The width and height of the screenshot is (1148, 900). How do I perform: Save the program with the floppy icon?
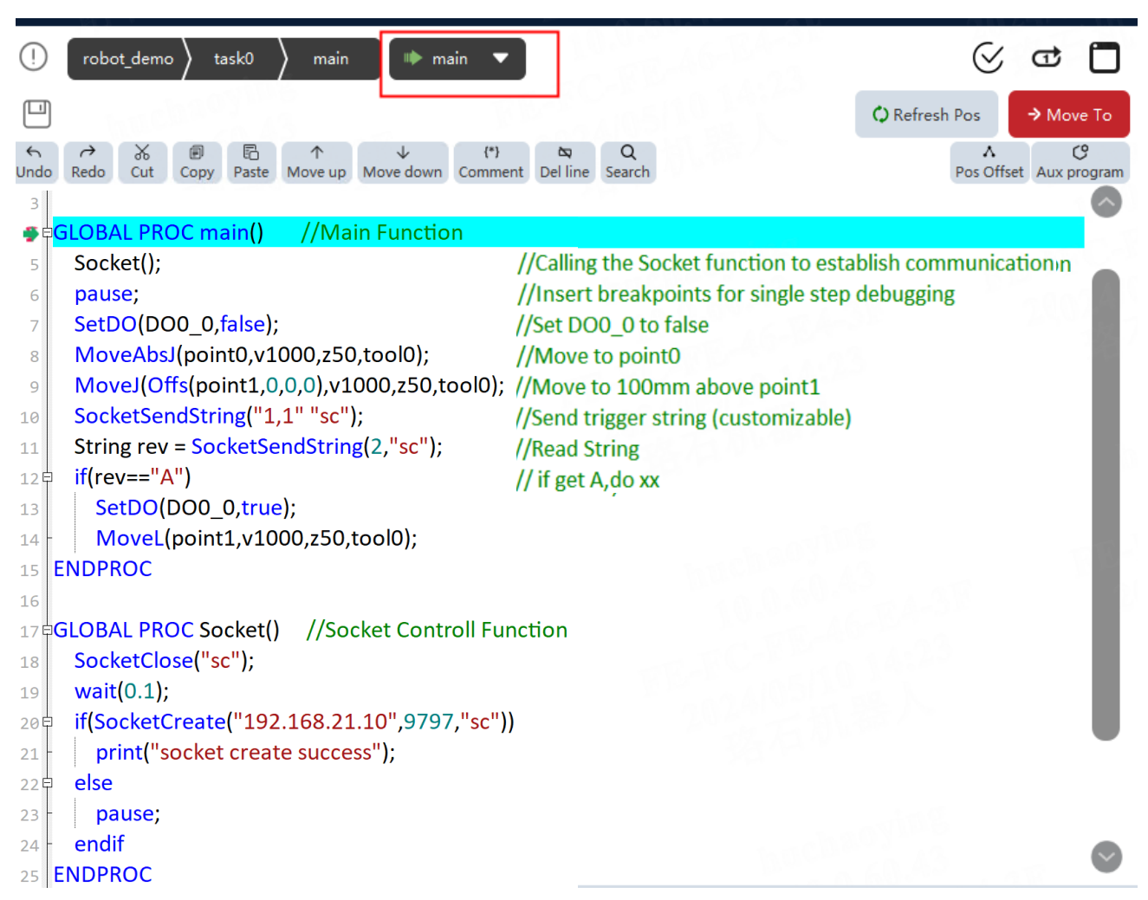[37, 113]
